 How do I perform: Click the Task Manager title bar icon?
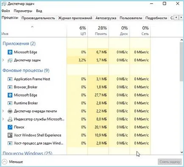tap(4, 4)
